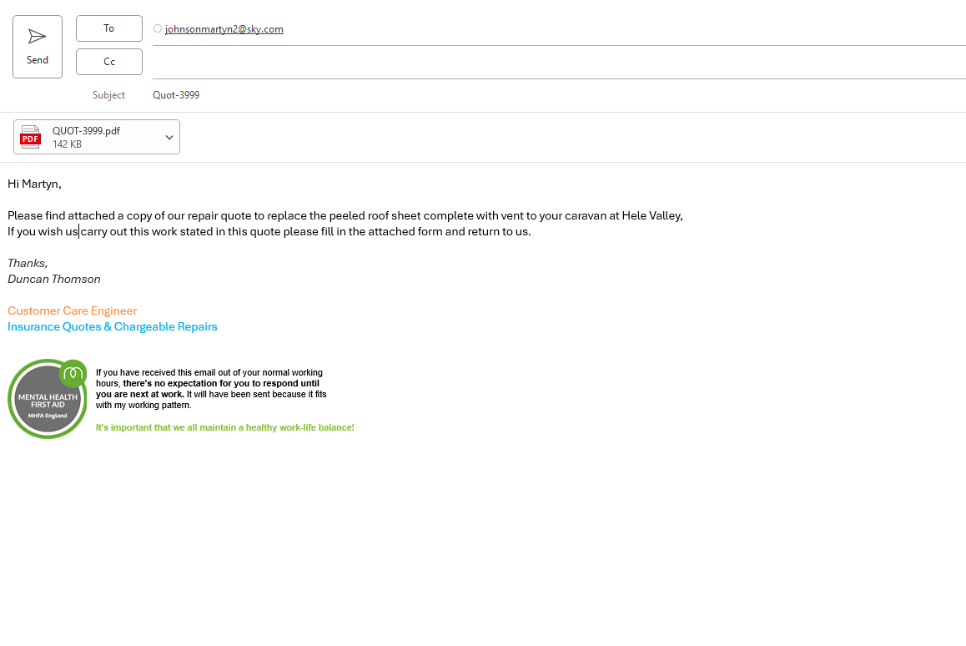The width and height of the screenshot is (966, 646).
Task: Place cursor in the Hi Martyn greeting
Action: pos(34,184)
